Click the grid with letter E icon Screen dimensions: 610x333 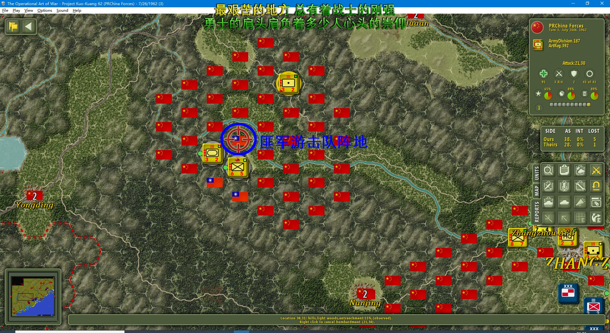pyautogui.click(x=580, y=218)
